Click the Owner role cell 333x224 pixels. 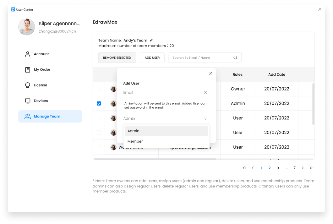[x=238, y=89]
